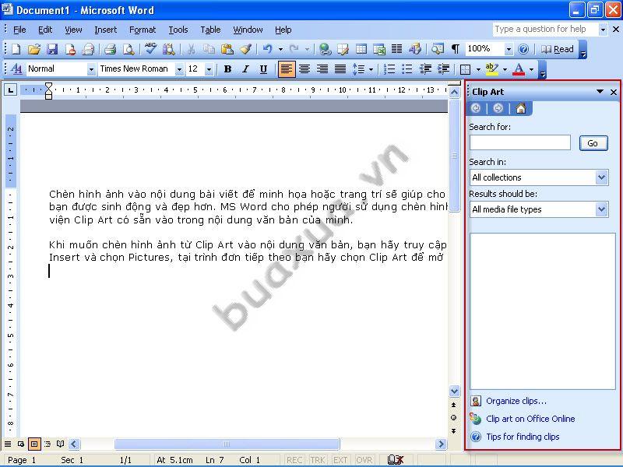Click the horizontal scrollbar thumb
Image resolution: width=623 pixels, height=467 pixels.
click(x=227, y=444)
